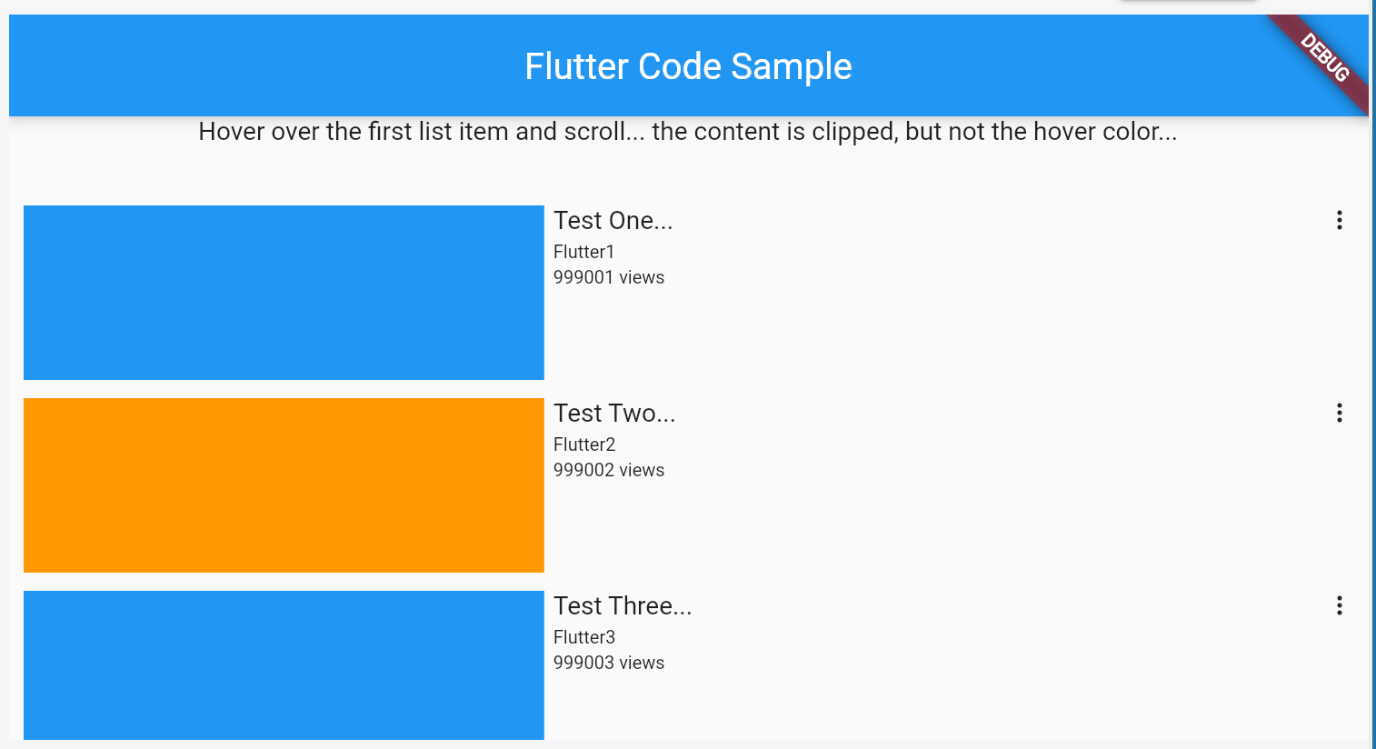This screenshot has height=749, width=1376.
Task: Click the "999002 views" label
Action: 608,470
